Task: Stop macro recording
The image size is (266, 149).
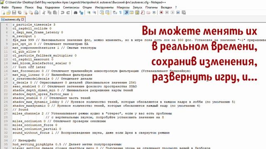Action: [x=167, y=12]
